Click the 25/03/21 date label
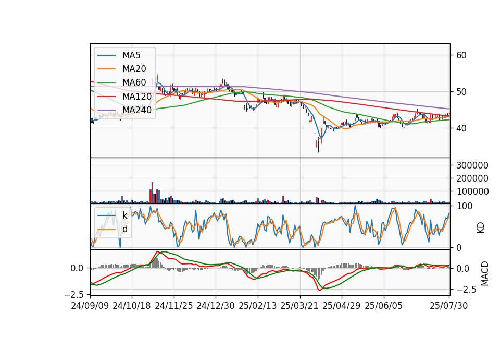 (299, 306)
